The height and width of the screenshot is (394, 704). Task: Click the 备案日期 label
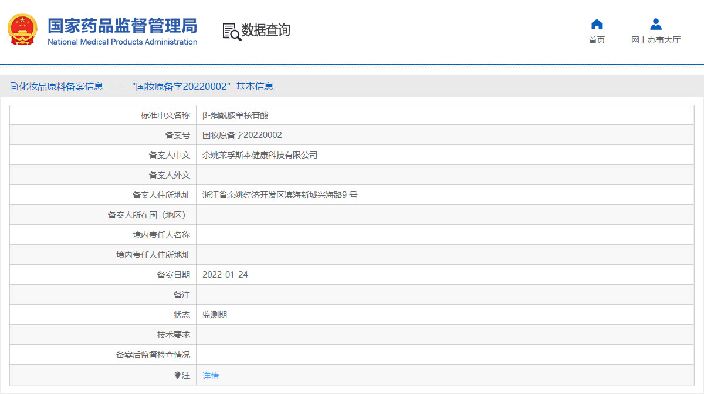(174, 275)
